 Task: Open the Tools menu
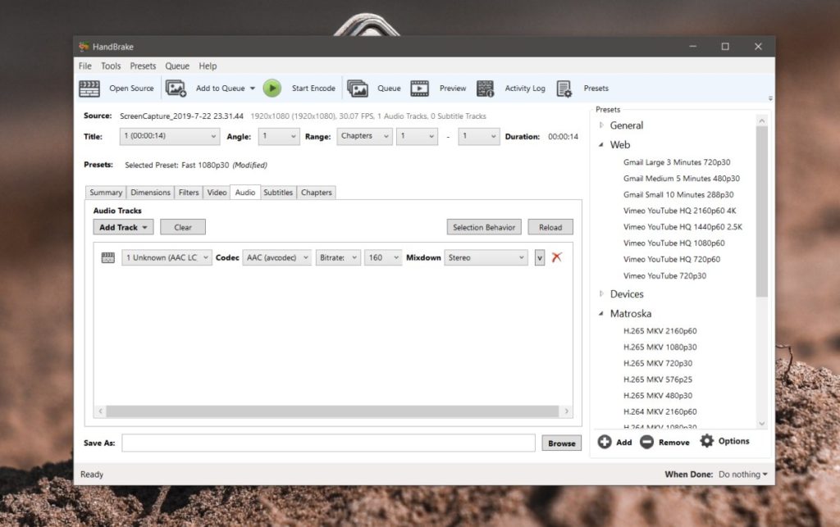pyautogui.click(x=111, y=66)
